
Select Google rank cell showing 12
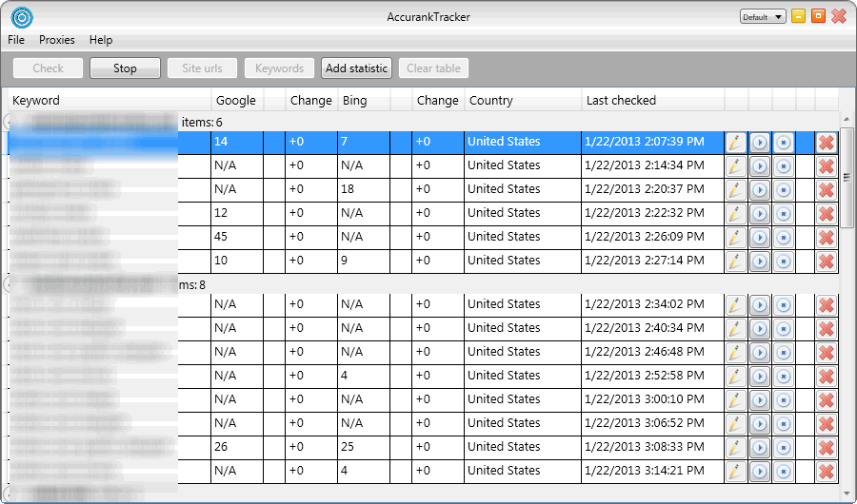tap(237, 213)
